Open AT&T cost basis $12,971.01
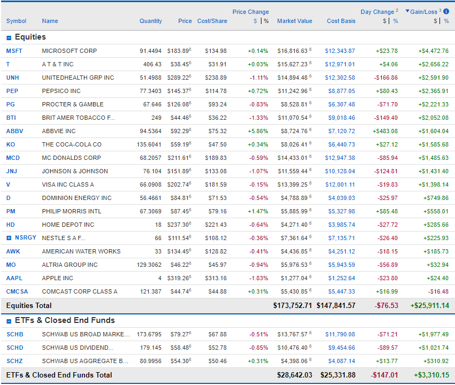Screen dimensions: 455x385 [340, 64]
